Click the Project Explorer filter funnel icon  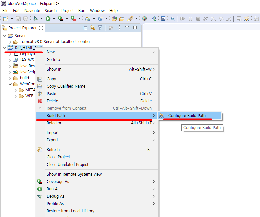click(x=100, y=28)
